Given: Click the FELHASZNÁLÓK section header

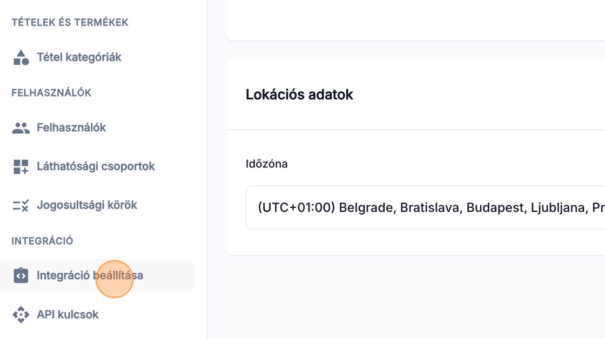Looking at the screenshot, I should pos(51,93).
